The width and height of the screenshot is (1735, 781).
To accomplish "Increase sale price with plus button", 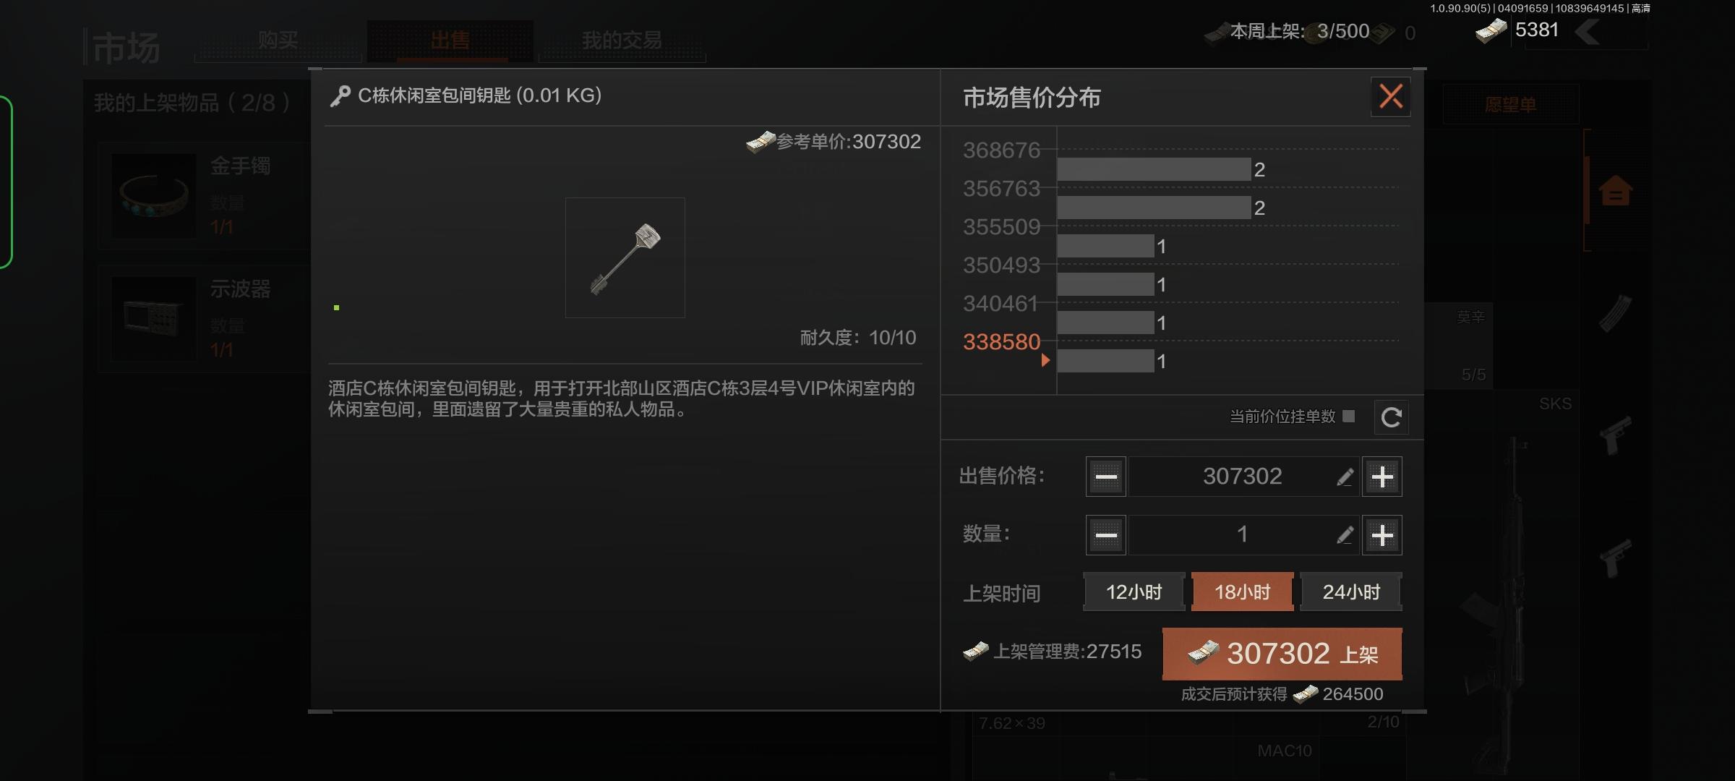I will click(1382, 477).
